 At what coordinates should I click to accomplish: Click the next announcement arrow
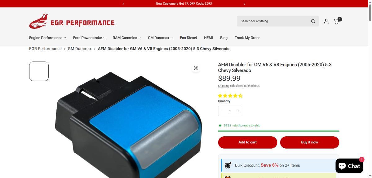pyautogui.click(x=245, y=4)
